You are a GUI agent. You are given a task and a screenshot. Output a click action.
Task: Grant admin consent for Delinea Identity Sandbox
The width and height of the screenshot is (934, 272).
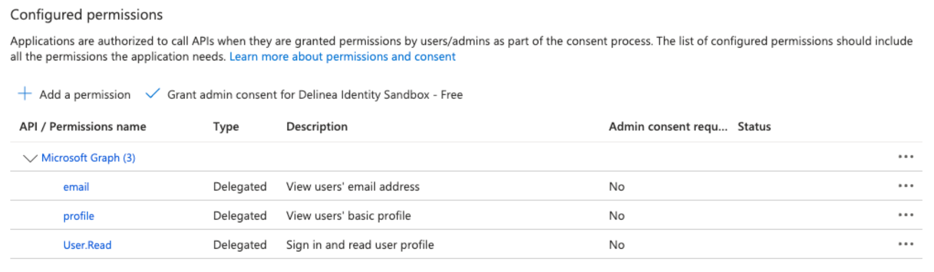(315, 95)
